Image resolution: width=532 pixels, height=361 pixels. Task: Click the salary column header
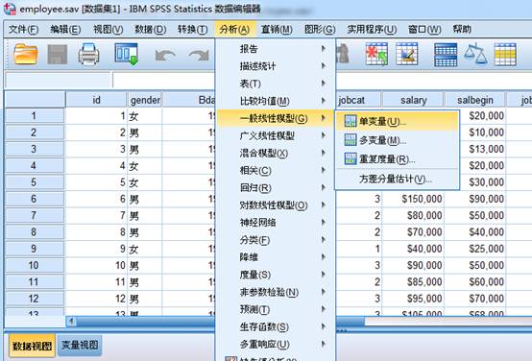point(413,100)
